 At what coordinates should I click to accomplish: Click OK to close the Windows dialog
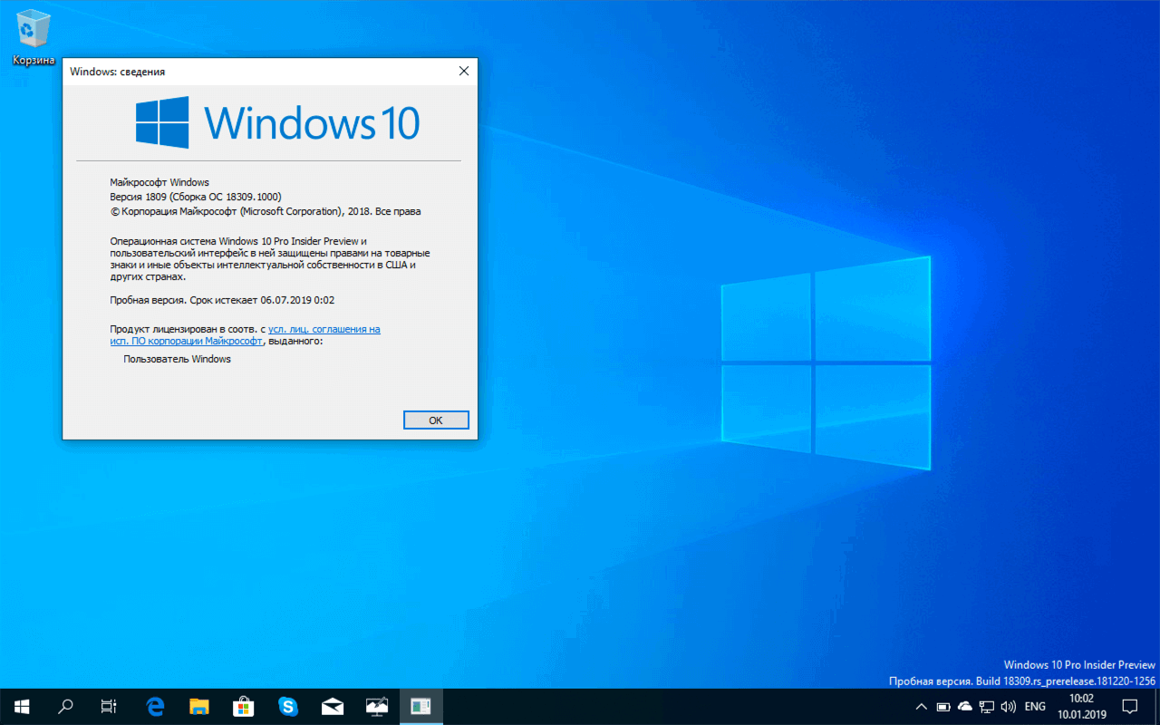[436, 419]
